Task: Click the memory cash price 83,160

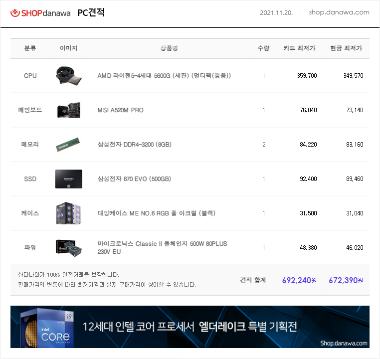Action: 355,145
